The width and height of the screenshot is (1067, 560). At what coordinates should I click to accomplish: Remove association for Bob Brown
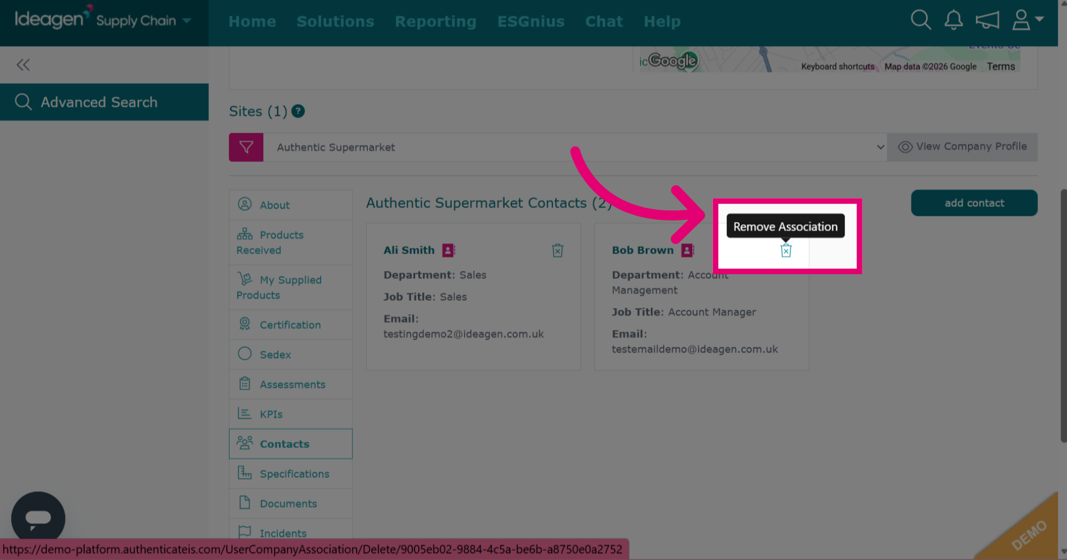(786, 250)
